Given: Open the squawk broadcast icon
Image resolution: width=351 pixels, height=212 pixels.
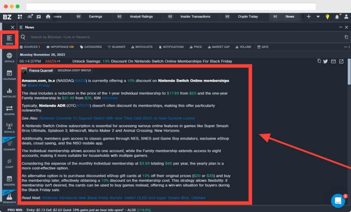Looking at the screenshot, I should pyautogui.click(x=30, y=17).
